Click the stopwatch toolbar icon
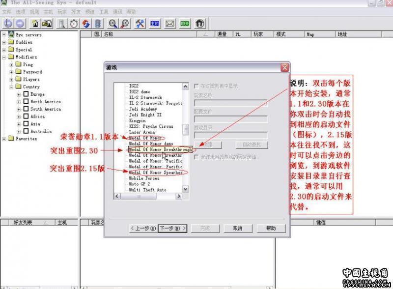The width and height of the screenshot is (393, 289). pos(74,24)
